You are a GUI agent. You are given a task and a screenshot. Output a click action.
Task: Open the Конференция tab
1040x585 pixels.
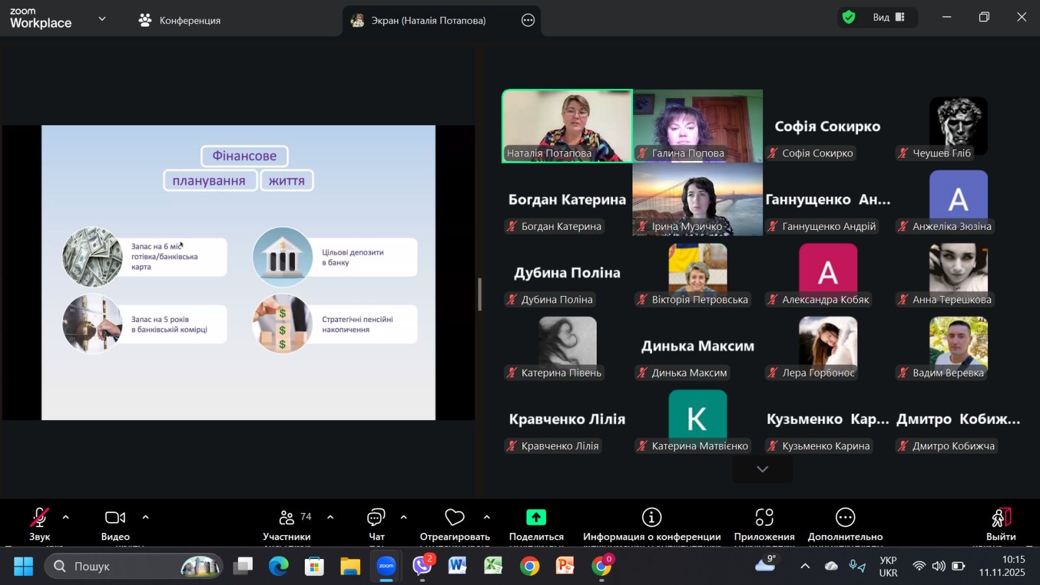coord(179,20)
